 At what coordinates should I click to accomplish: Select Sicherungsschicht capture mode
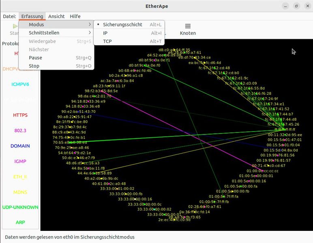tap(129, 25)
